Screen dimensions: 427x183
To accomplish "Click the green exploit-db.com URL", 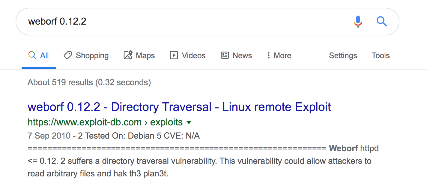I will pyautogui.click(x=105, y=122).
